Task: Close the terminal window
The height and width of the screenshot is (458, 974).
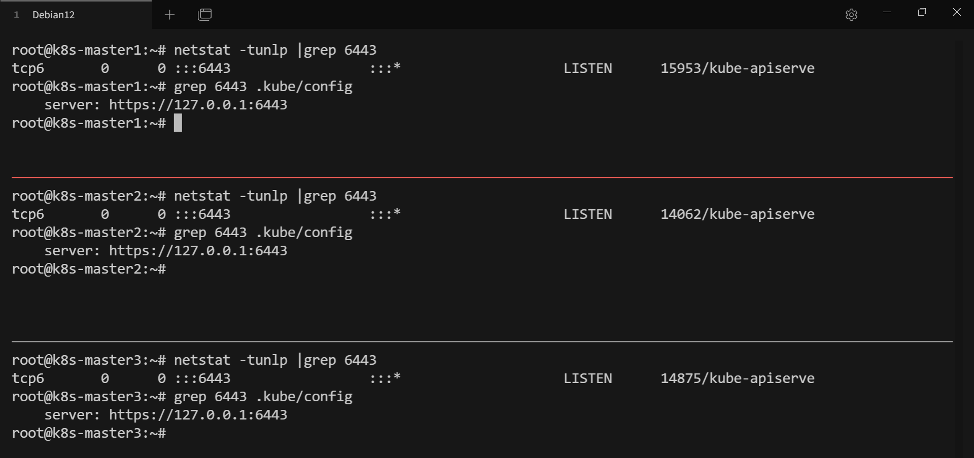Action: click(957, 12)
